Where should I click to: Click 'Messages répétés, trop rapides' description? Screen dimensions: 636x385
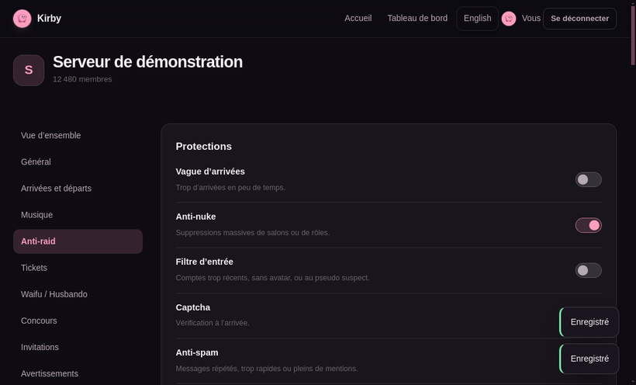267,369
